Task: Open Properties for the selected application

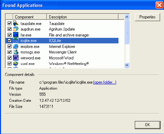Action: (147, 17)
